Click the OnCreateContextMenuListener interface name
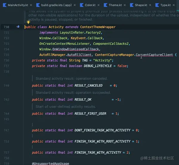Image resolution: width=179 pixels, height=165 pixels. 64,44
